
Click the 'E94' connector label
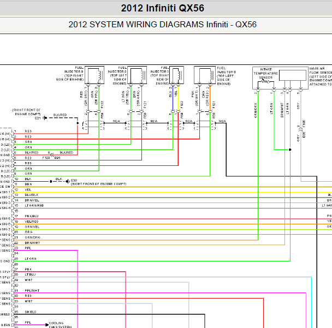pyautogui.click(x=57, y=158)
